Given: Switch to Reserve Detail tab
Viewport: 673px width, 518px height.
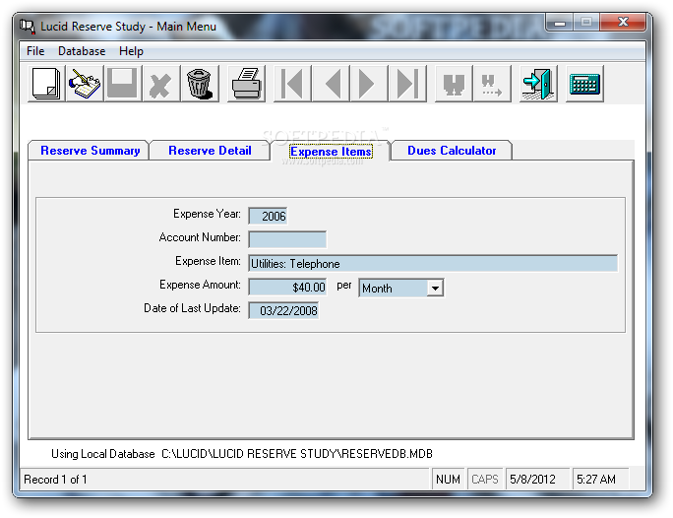Looking at the screenshot, I should click(x=210, y=151).
